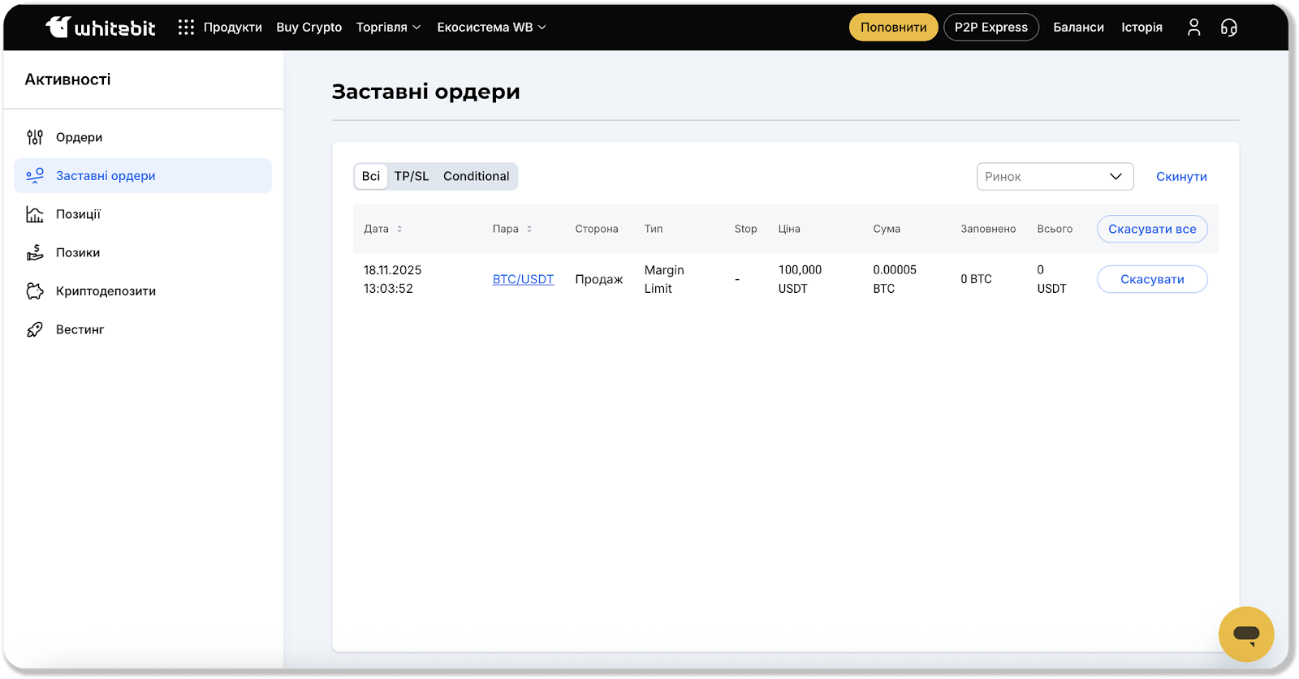This screenshot has height=679, width=1299.
Task: Expand the Торгівля menu
Action: click(388, 28)
